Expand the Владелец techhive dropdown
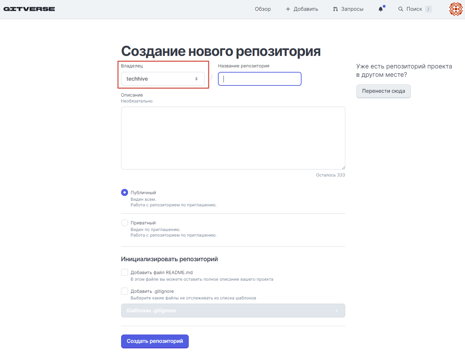Viewport: 465px width, 355px height. point(163,79)
